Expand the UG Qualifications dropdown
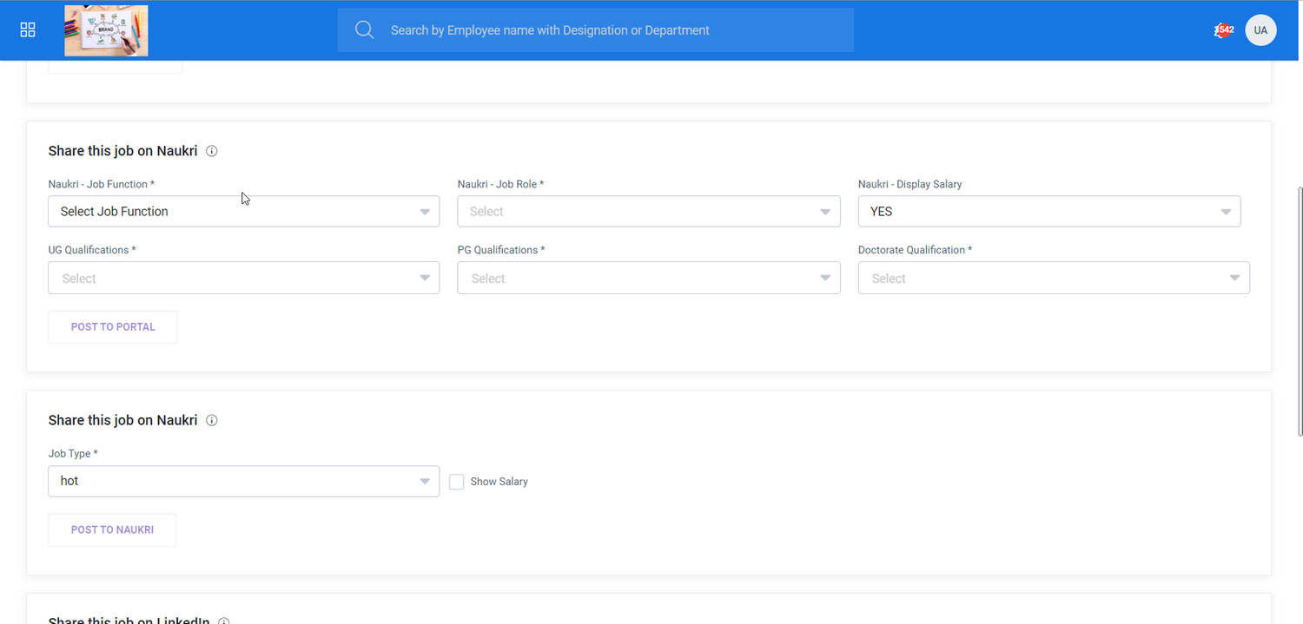The width and height of the screenshot is (1303, 624). pos(243,279)
